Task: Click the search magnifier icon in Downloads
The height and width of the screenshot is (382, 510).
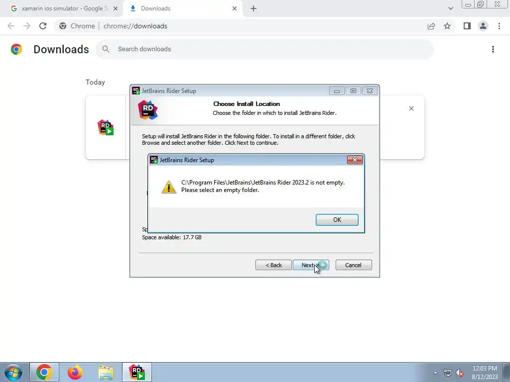Action: pyautogui.click(x=106, y=49)
